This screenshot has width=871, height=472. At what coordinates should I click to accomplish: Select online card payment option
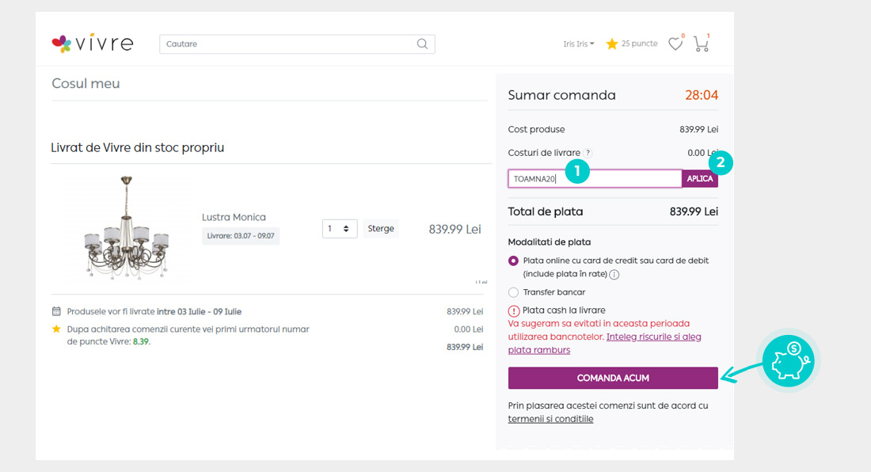coord(513,261)
